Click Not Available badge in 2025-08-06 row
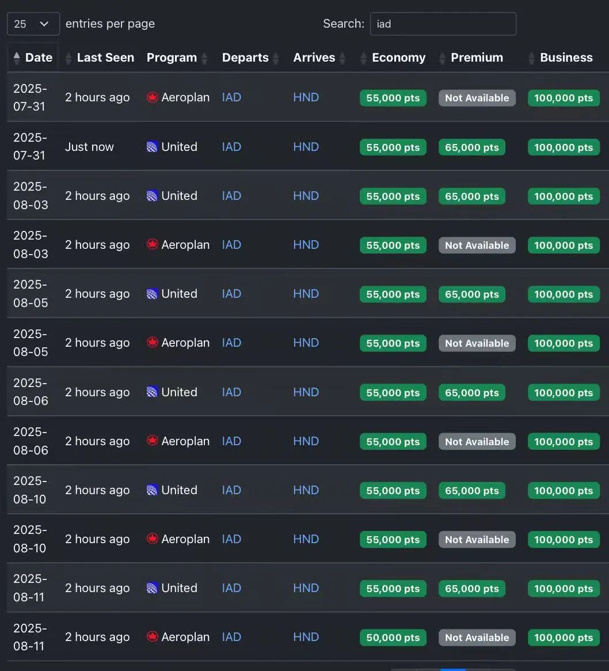 tap(477, 442)
